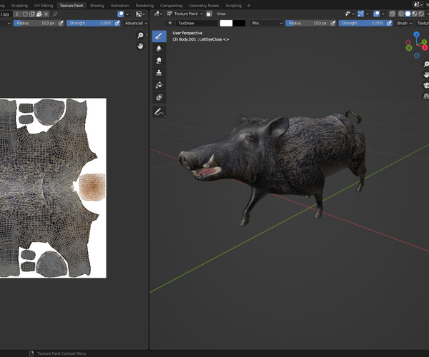
Task: Switch to the Shading workspace tab
Action: [x=97, y=6]
